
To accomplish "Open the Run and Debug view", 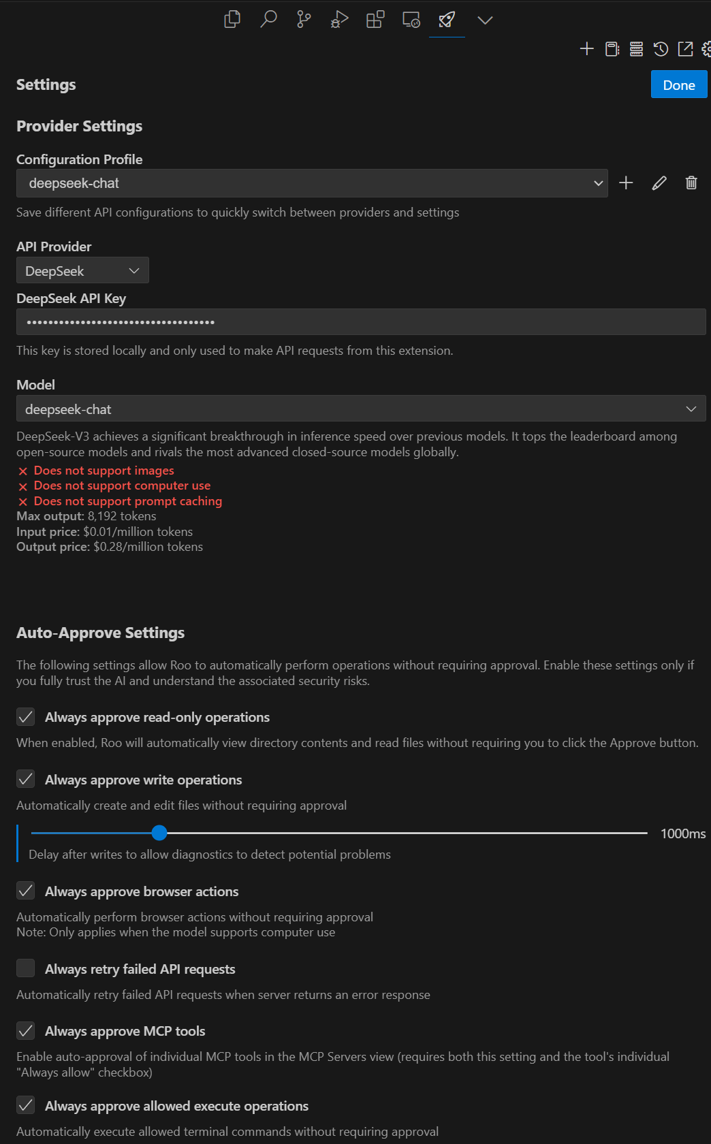I will 339,20.
